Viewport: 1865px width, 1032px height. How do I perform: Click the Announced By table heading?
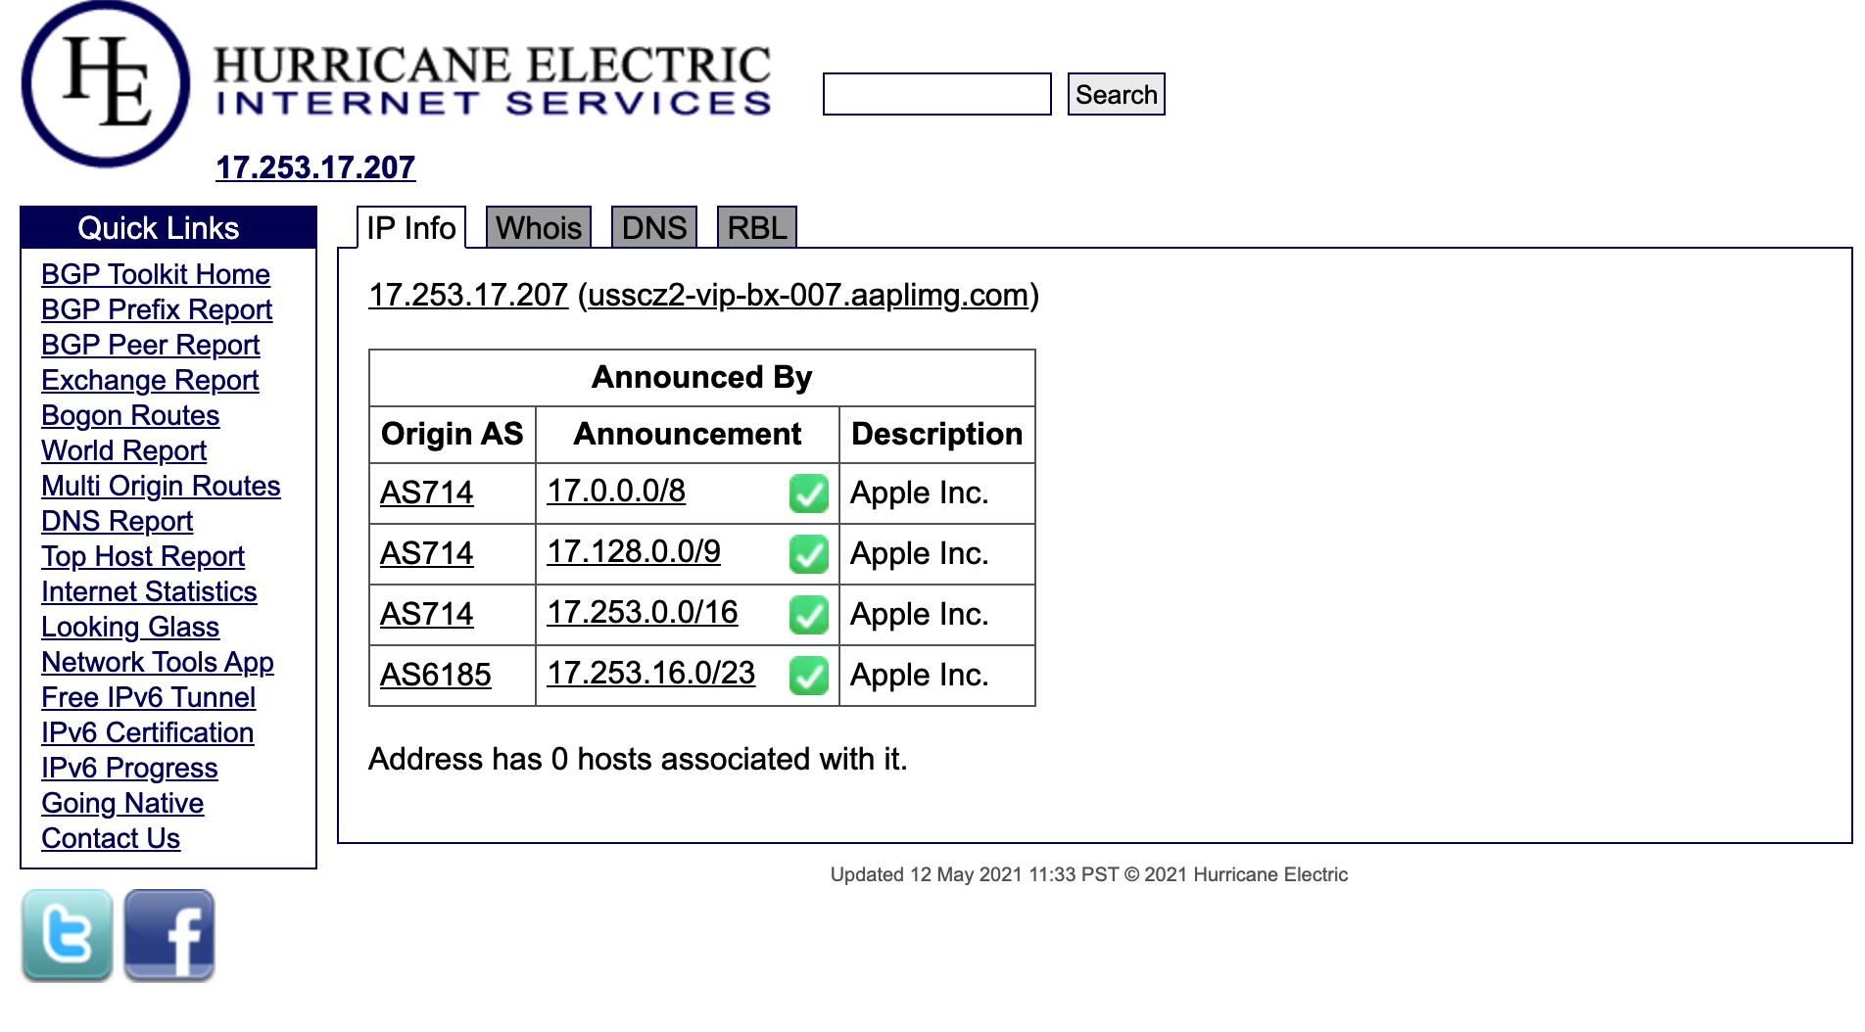pos(702,377)
